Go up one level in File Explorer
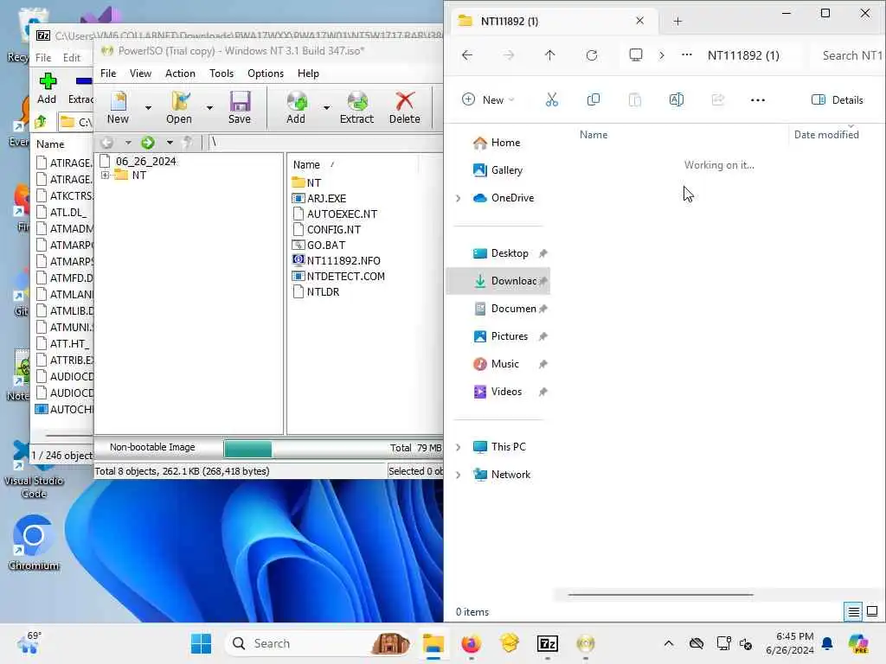This screenshot has height=664, width=886. tap(549, 55)
